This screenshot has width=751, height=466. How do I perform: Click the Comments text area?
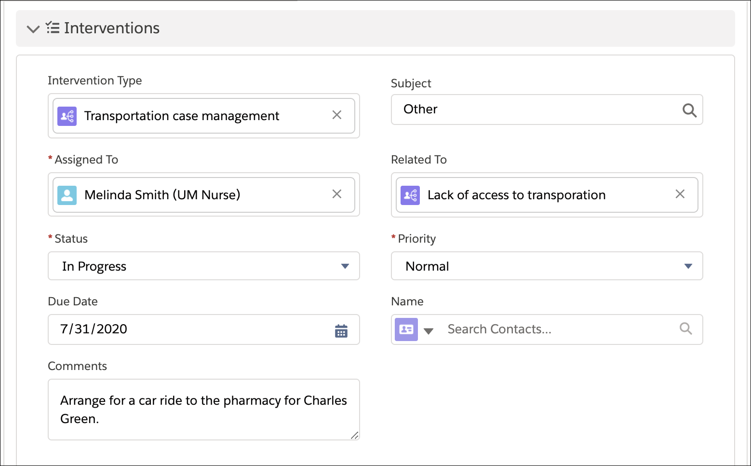[204, 410]
